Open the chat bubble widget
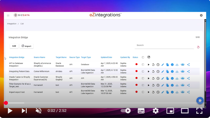The width and height of the screenshot is (210, 118). pyautogui.click(x=200, y=101)
